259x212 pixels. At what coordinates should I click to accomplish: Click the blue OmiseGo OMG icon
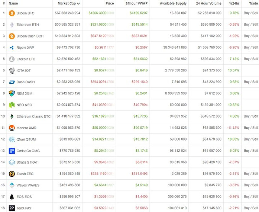(12, 151)
